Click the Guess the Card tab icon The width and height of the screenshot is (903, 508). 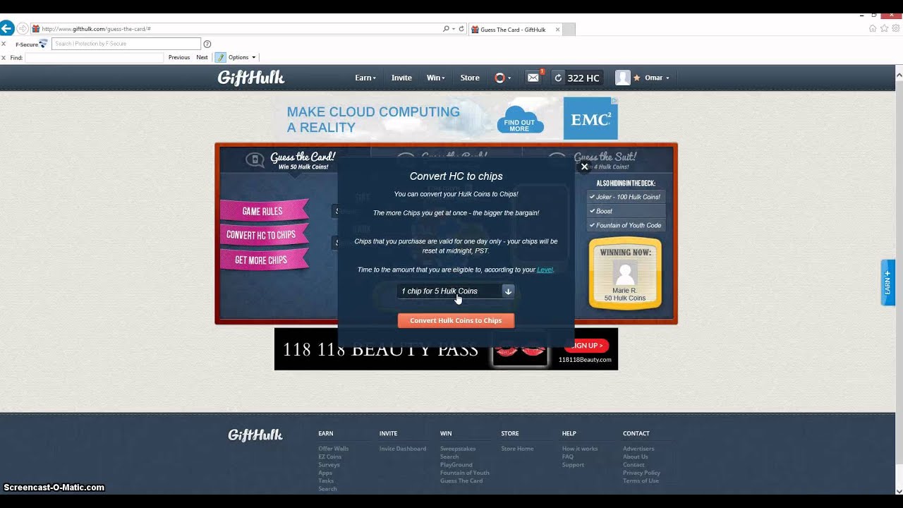pos(255,160)
